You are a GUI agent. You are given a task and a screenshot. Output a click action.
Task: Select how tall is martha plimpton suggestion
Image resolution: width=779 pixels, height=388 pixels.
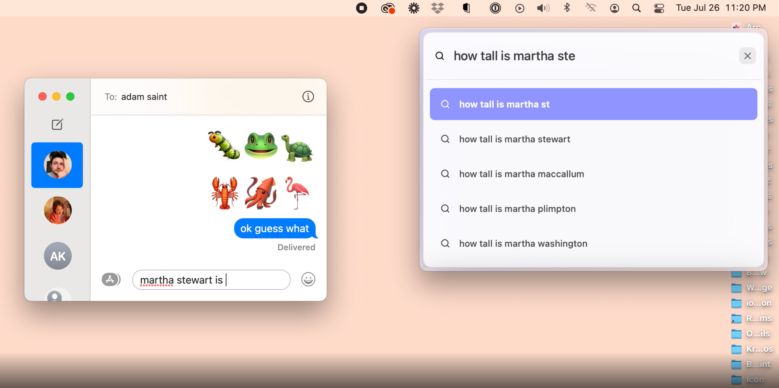click(x=517, y=209)
